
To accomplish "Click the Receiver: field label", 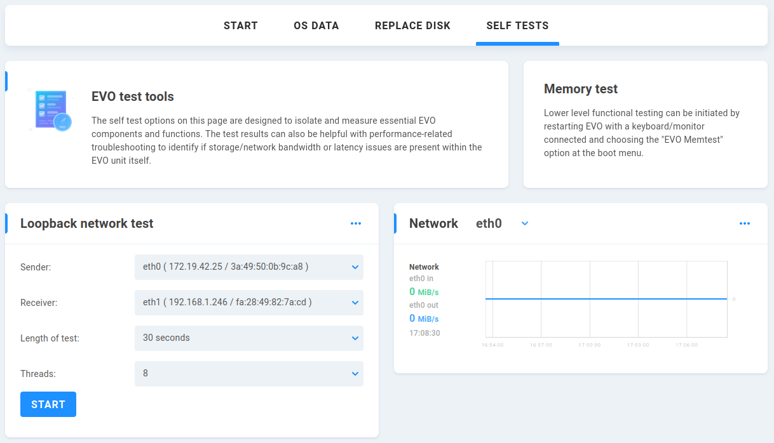I will [x=39, y=303].
